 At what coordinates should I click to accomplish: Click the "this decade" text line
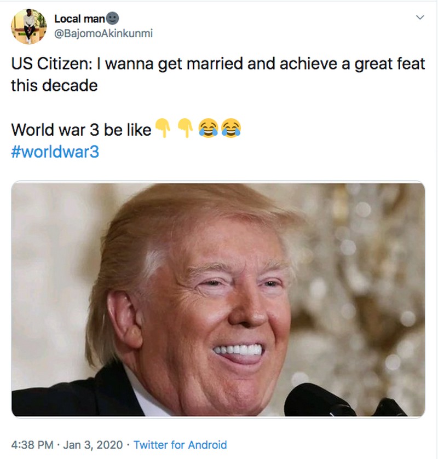click(x=54, y=85)
